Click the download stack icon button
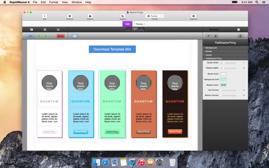Screen dimensions: 269x168 (x=240, y=36)
